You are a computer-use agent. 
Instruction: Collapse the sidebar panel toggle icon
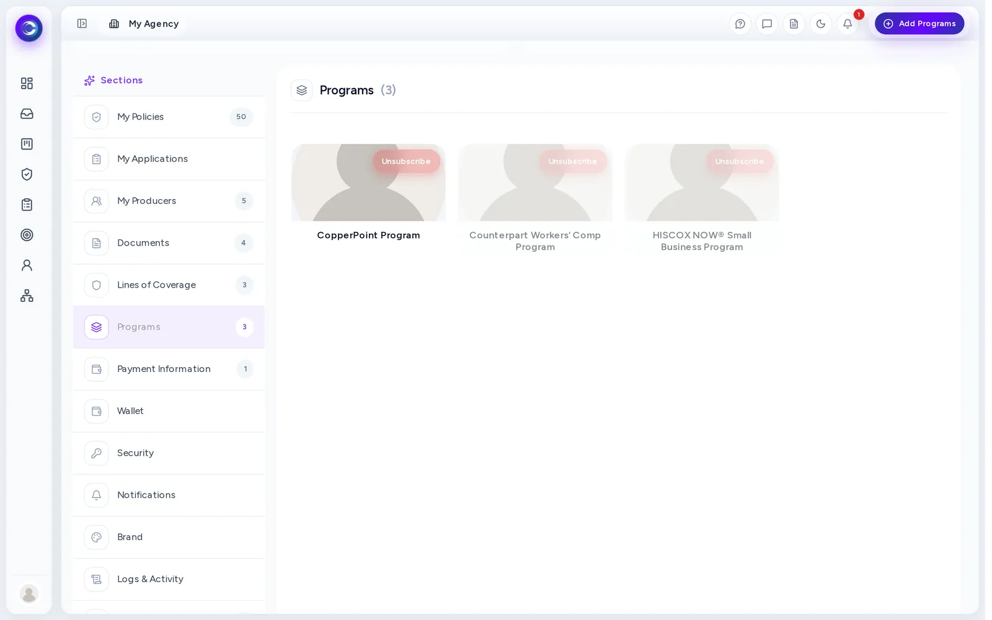click(82, 24)
